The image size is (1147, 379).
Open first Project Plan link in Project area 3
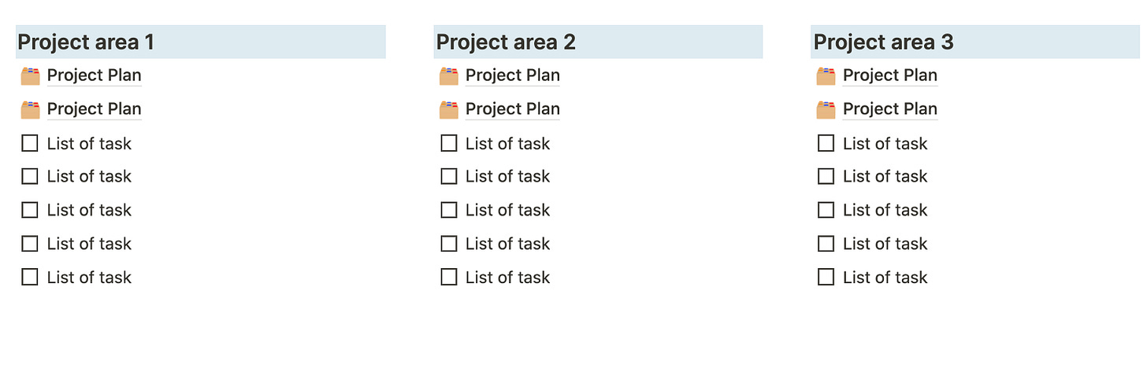890,75
